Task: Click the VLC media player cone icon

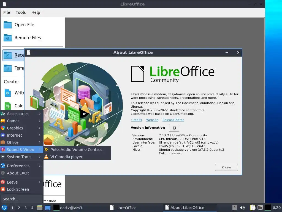Action: point(46,157)
